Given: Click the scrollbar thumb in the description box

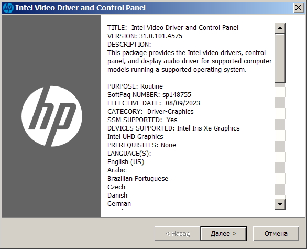Looking at the screenshot, I should (x=280, y=58).
